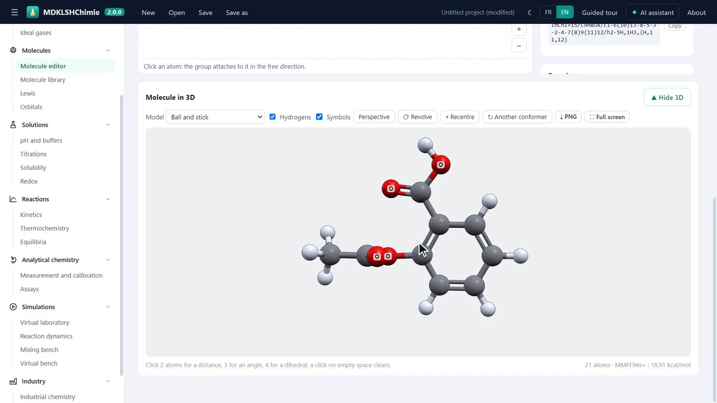The image size is (717, 403).
Task: Generate Another conformer
Action: pyautogui.click(x=517, y=117)
